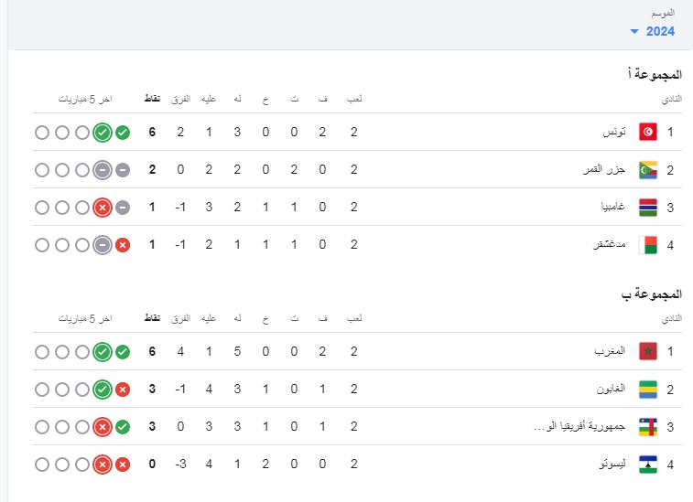The image size is (693, 502).
Task: Sort Group A by نقاط column
Action: pos(153,98)
